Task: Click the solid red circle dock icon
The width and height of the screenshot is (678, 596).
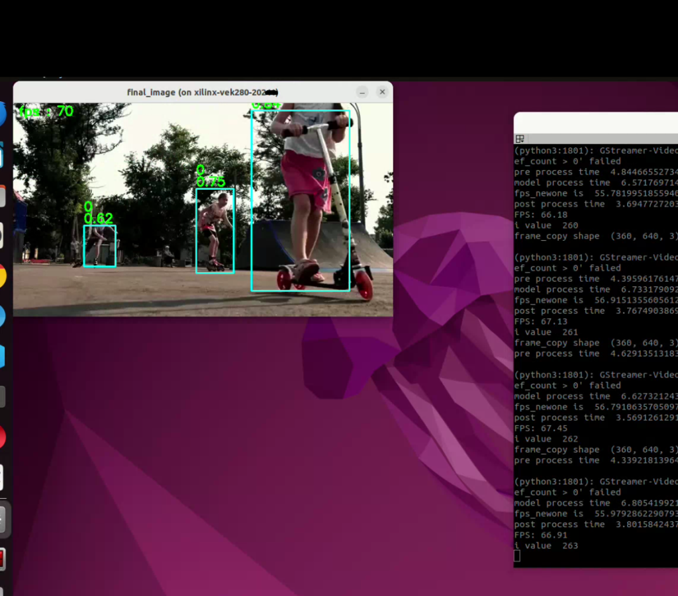Action: pos(2,436)
